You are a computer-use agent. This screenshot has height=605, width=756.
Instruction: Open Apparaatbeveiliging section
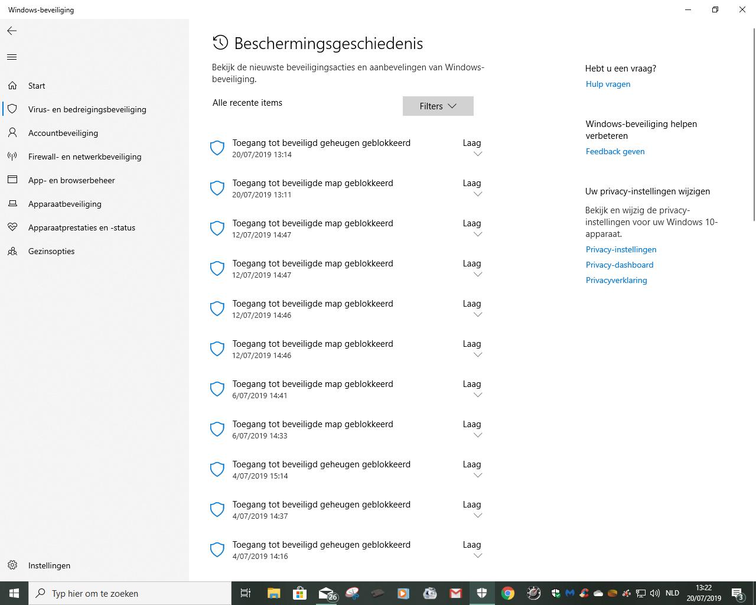65,204
